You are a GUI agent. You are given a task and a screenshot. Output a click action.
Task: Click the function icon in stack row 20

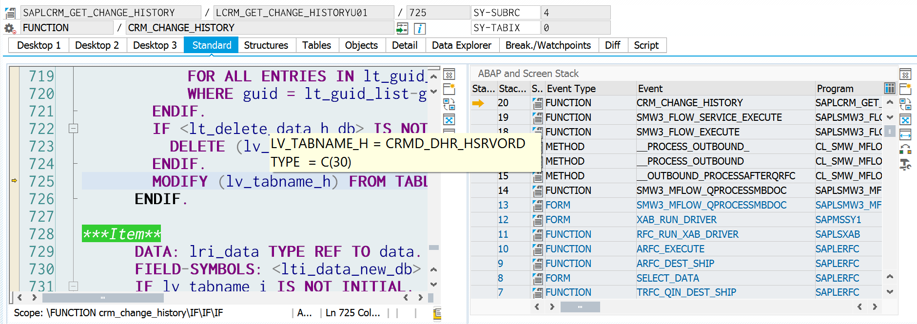(x=537, y=103)
